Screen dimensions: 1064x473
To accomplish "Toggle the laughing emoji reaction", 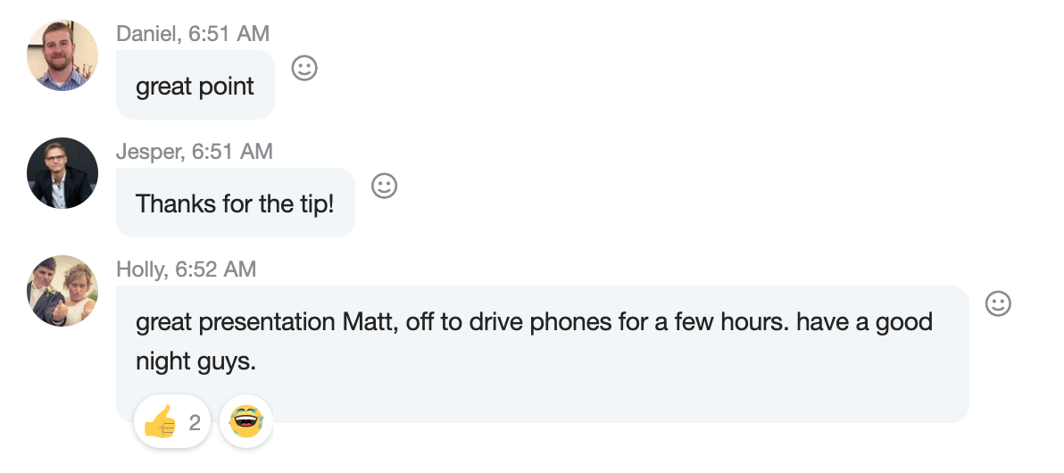I will tap(245, 421).
